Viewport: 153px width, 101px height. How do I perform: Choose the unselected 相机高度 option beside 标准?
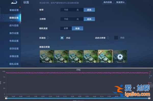pos(66,28)
